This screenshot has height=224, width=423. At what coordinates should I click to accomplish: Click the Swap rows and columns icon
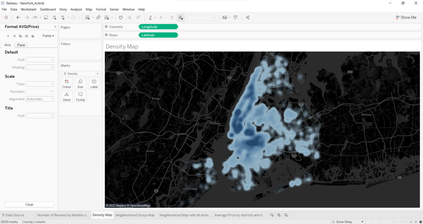(121, 17)
